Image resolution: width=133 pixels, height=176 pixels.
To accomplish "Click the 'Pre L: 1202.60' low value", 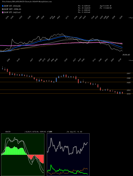I will pos(84,10).
